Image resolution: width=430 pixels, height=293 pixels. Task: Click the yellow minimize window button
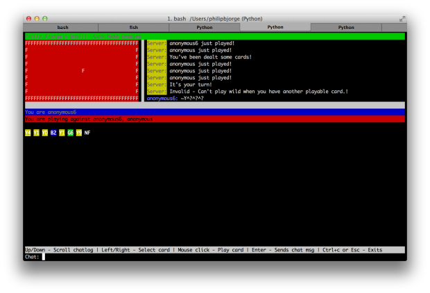37,18
